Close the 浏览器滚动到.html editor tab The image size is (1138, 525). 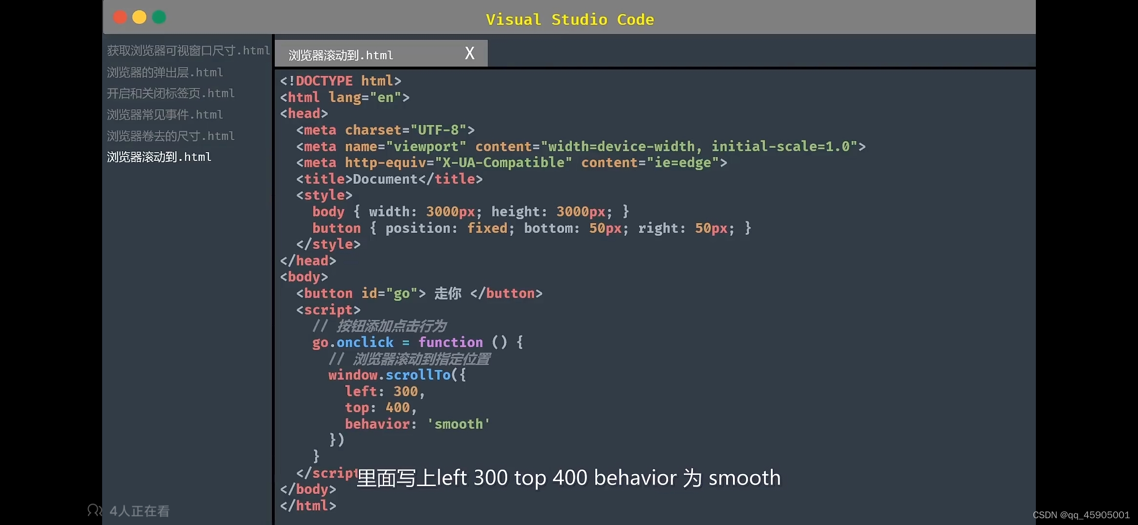click(x=469, y=53)
